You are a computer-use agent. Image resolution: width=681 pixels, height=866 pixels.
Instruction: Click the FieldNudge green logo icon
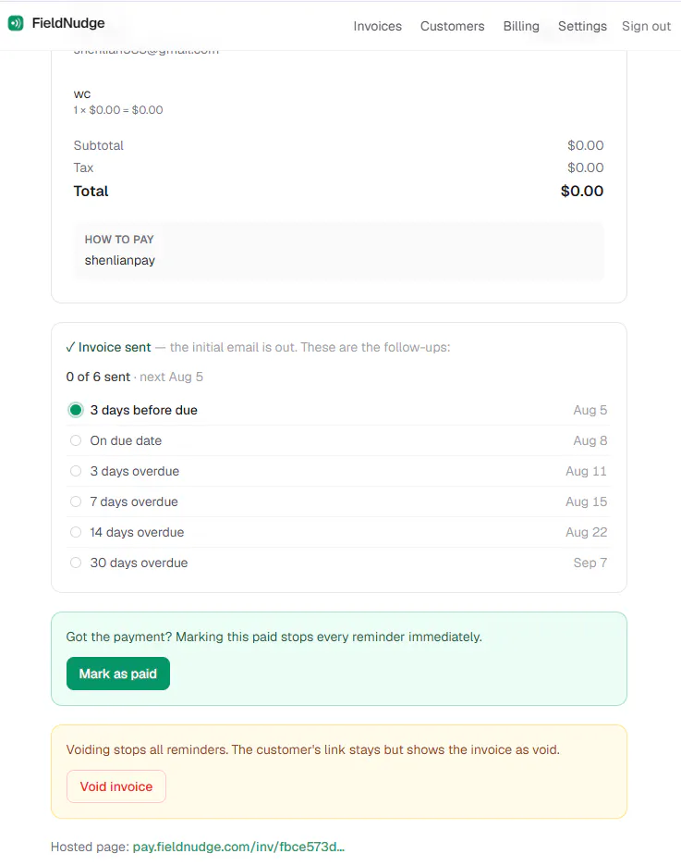[x=16, y=23]
